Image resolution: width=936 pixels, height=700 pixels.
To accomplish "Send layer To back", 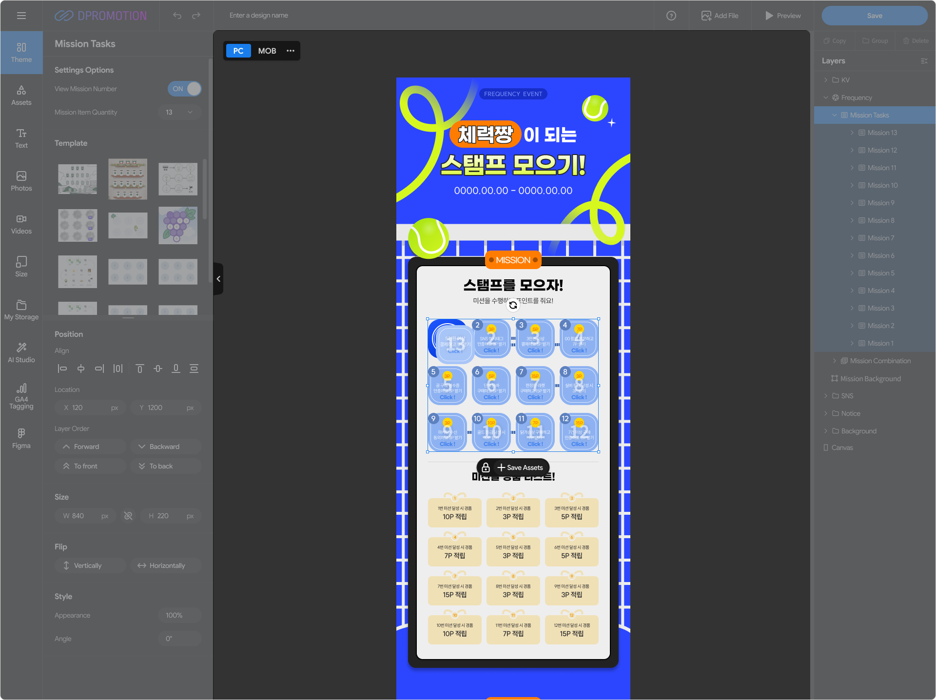I will click(x=166, y=466).
